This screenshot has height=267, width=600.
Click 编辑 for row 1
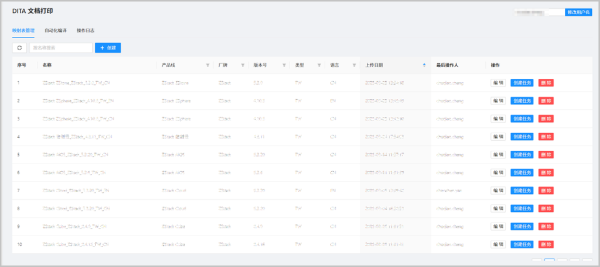[x=498, y=83]
